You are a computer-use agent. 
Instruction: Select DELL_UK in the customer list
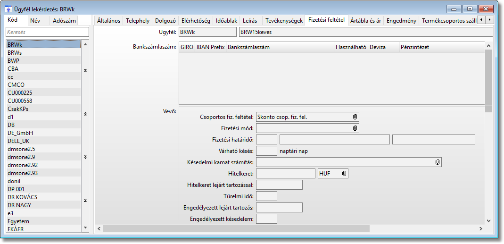[43, 141]
